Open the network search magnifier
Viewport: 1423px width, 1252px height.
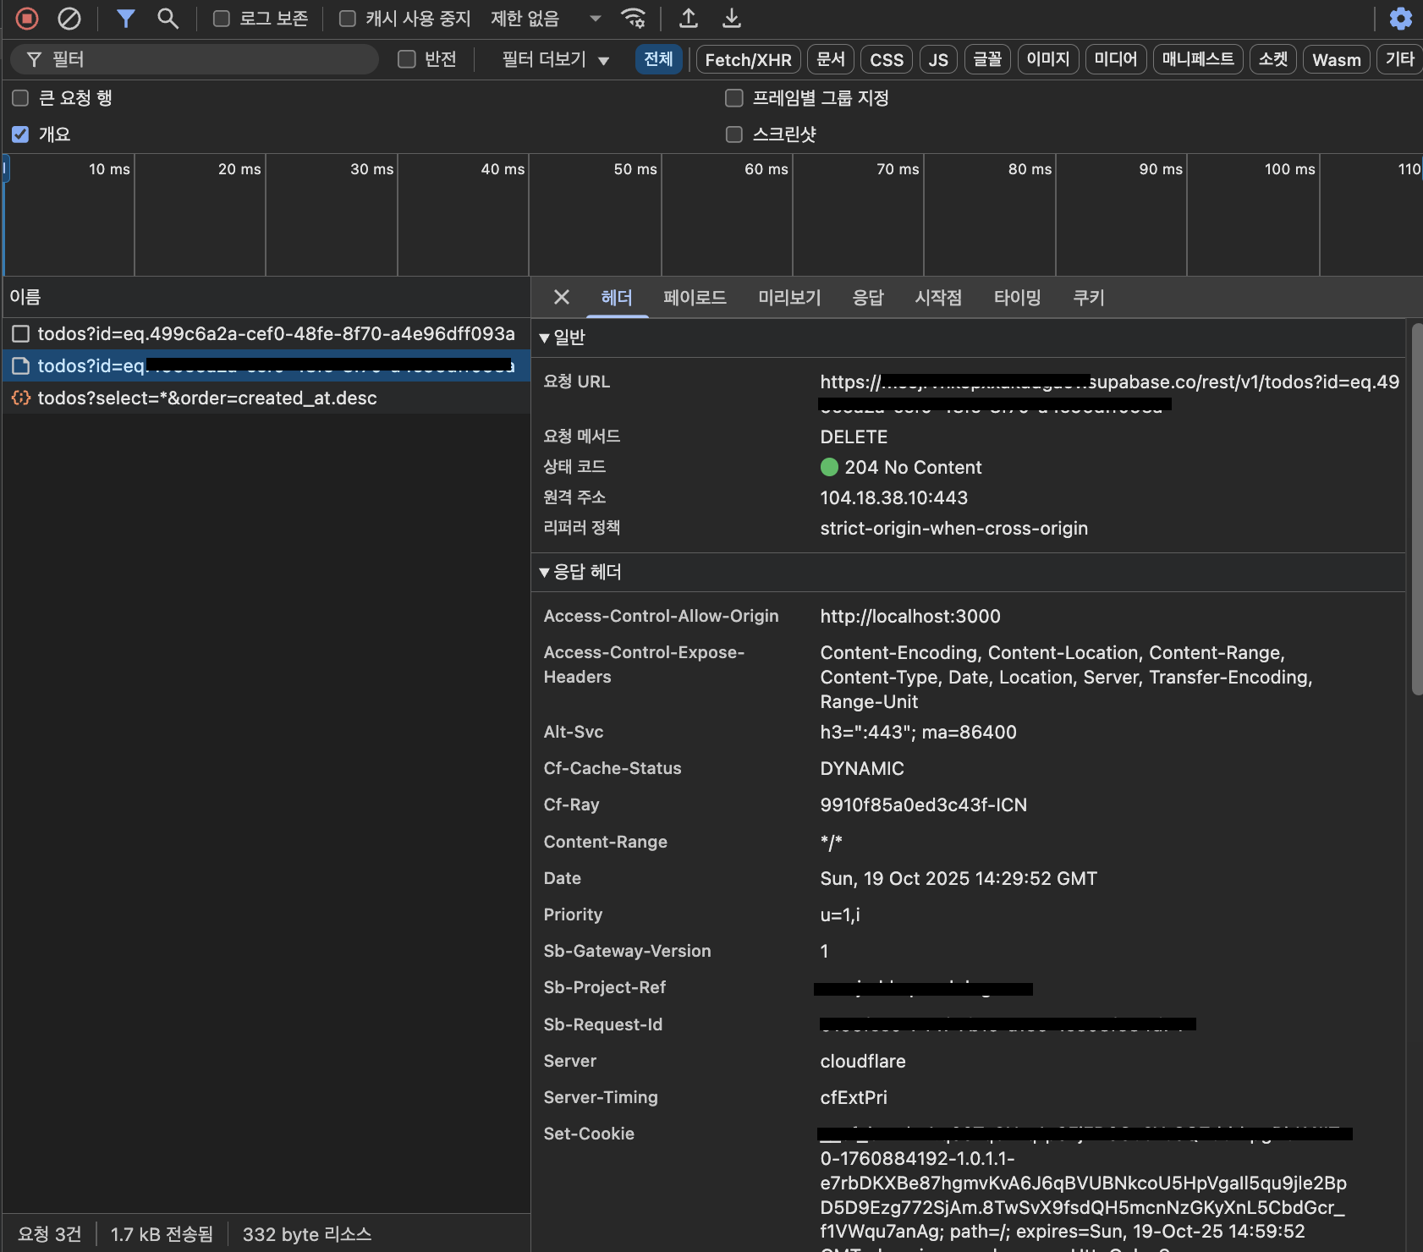point(168,18)
